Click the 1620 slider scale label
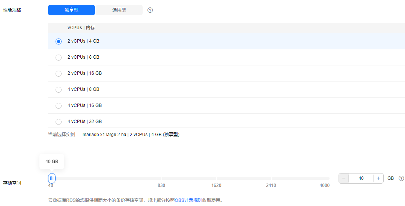 click(216, 185)
